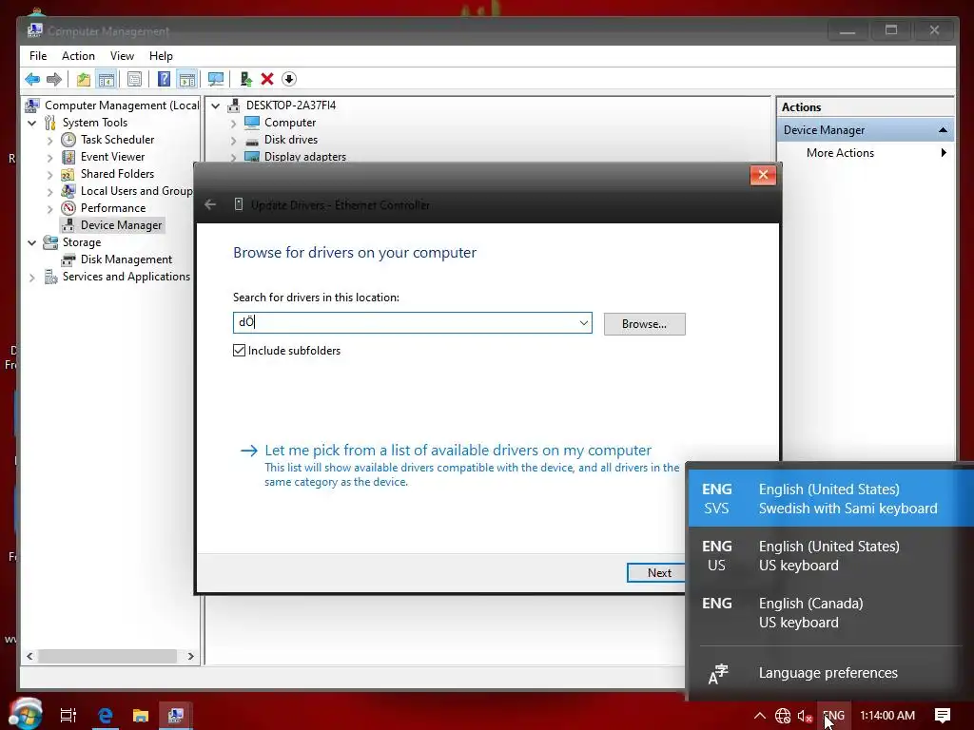Click the red X Uninstall device icon
The height and width of the screenshot is (730, 974).
click(x=267, y=79)
